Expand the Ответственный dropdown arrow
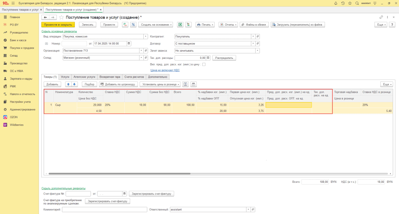399x214 pixels. tap(248, 209)
